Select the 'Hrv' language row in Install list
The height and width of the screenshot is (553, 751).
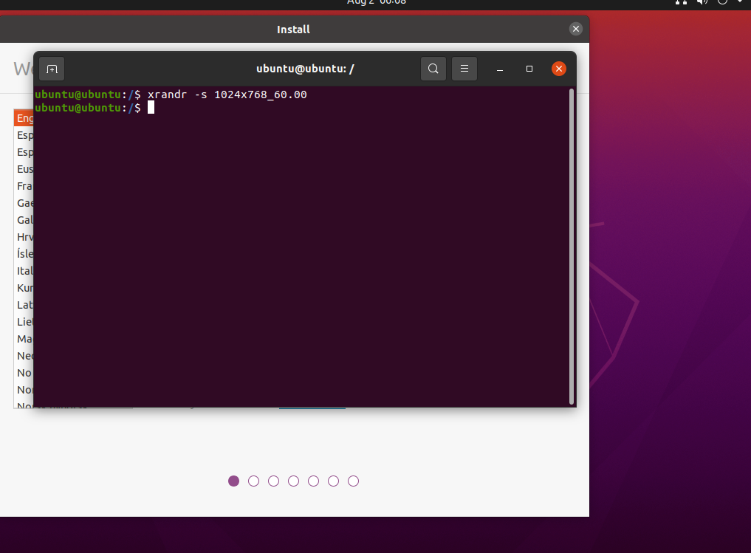click(x=24, y=237)
